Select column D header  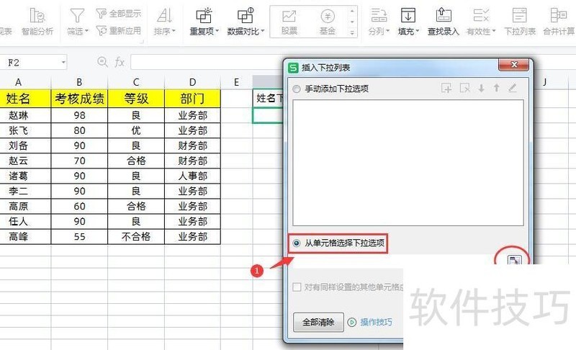click(x=192, y=82)
